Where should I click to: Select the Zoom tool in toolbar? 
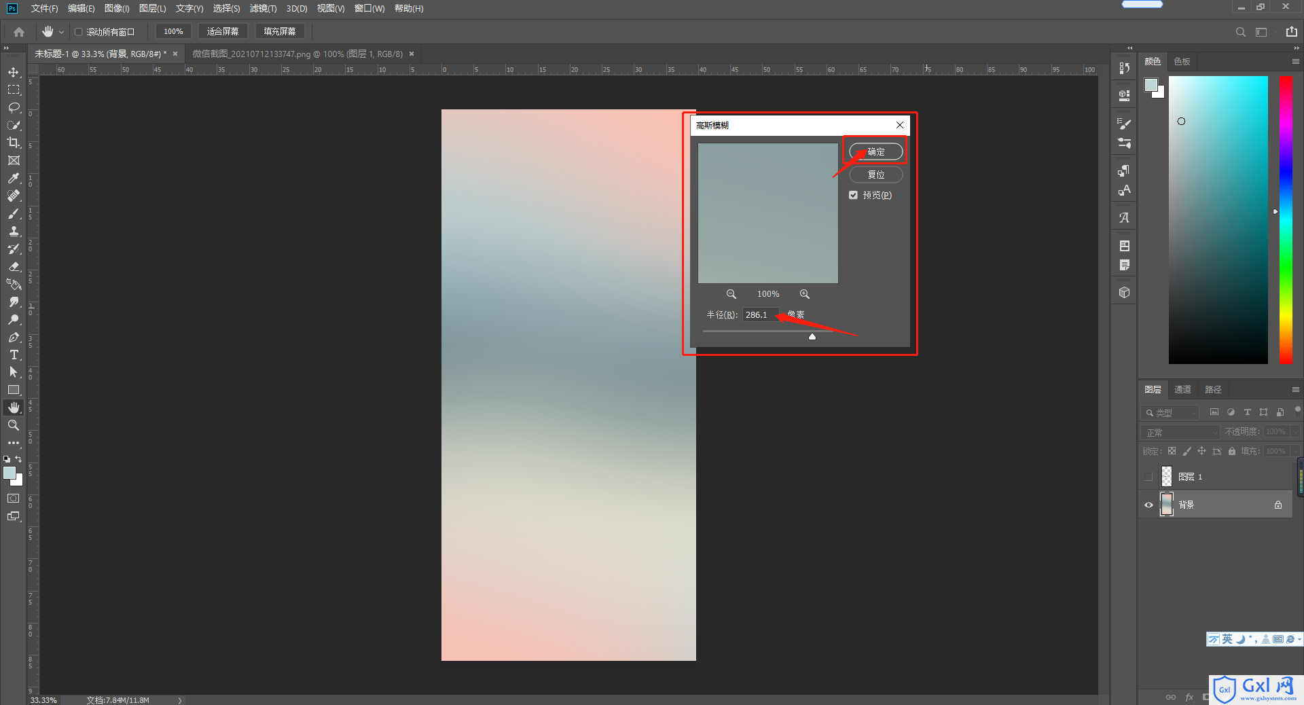point(14,425)
